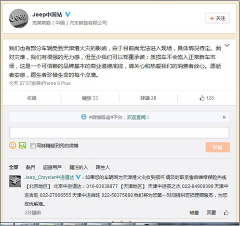Focus the comment text input box

tap(119, 133)
